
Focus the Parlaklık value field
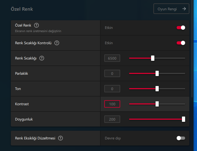point(112,73)
